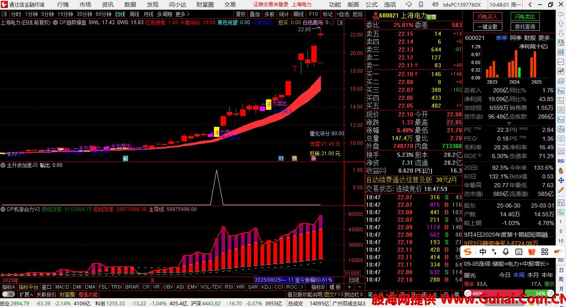566x307 pixels.
Task: Click the 财 marker below the chart
Action: tap(281, 158)
